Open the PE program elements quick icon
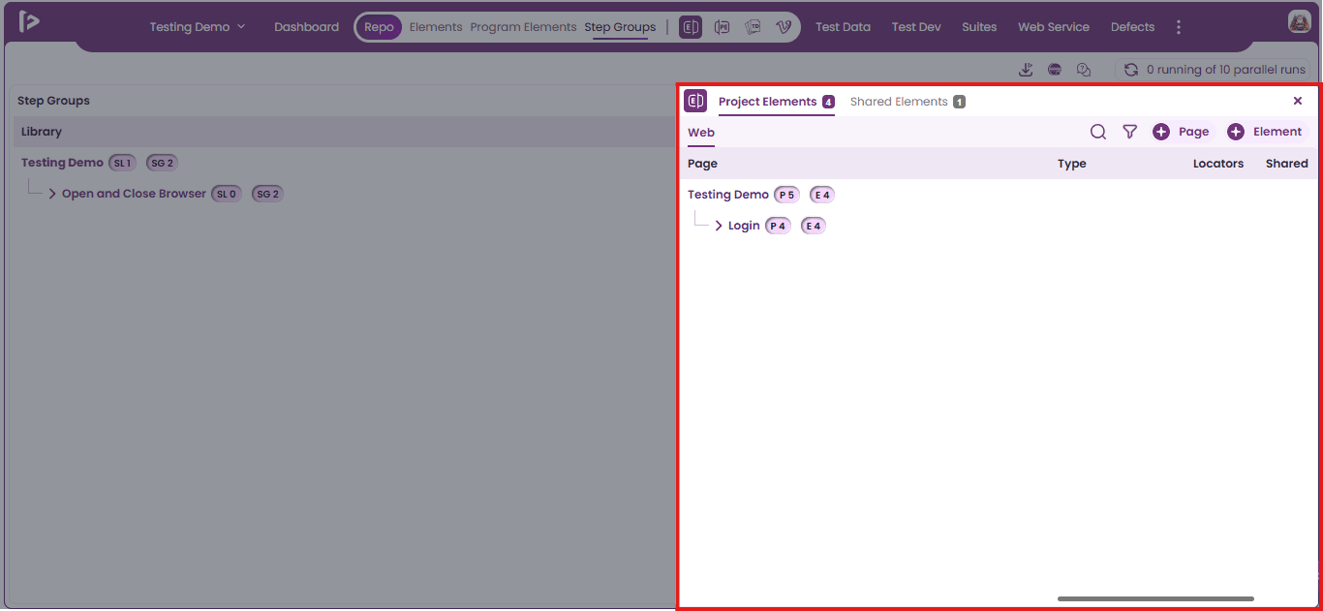Image resolution: width=1323 pixels, height=611 pixels. 722,27
